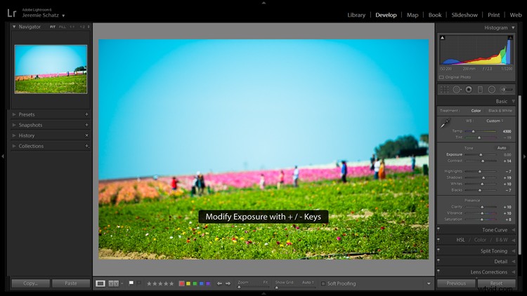527x296 pixels.
Task: Switch to Loupe view mode in toolbar
Action: 100,283
